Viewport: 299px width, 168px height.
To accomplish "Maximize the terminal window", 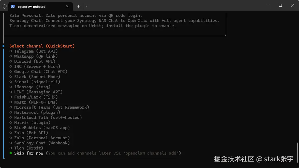I will point(280,5).
